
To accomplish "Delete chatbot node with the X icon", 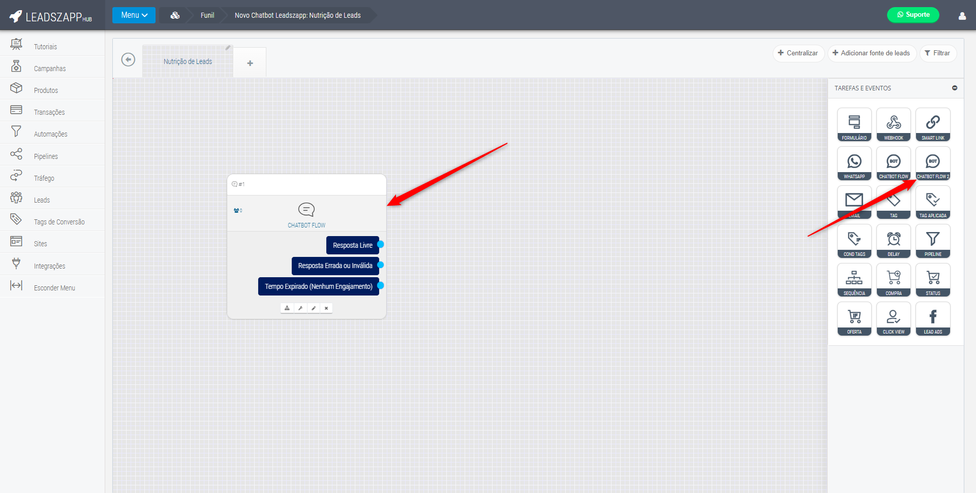I will 326,308.
